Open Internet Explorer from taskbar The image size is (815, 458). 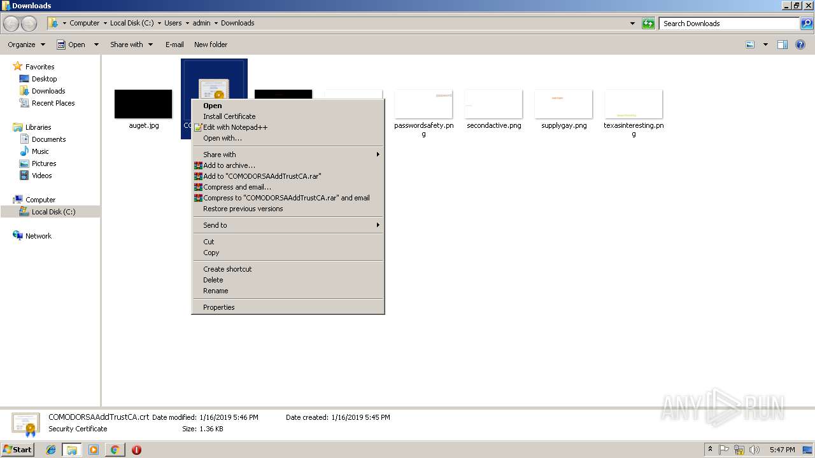pos(51,450)
